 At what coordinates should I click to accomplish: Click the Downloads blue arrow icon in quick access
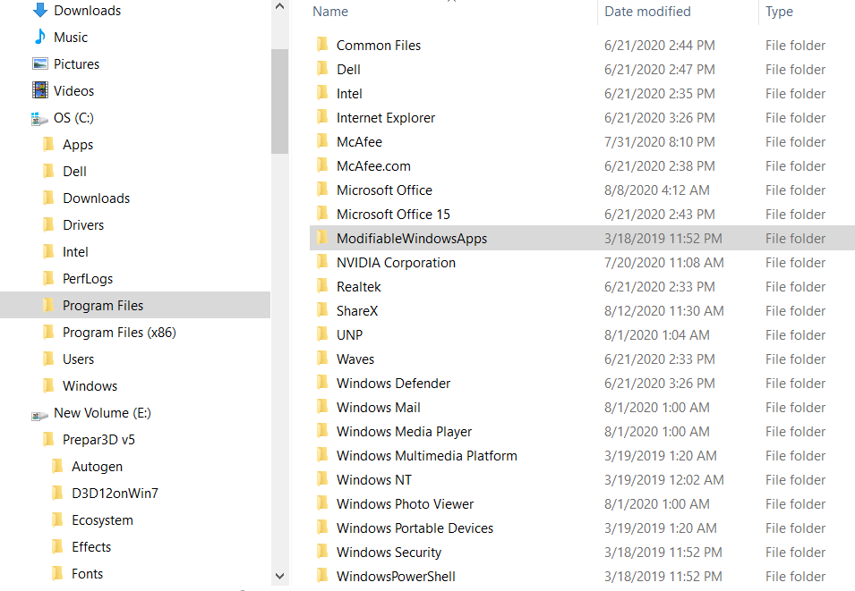(39, 10)
